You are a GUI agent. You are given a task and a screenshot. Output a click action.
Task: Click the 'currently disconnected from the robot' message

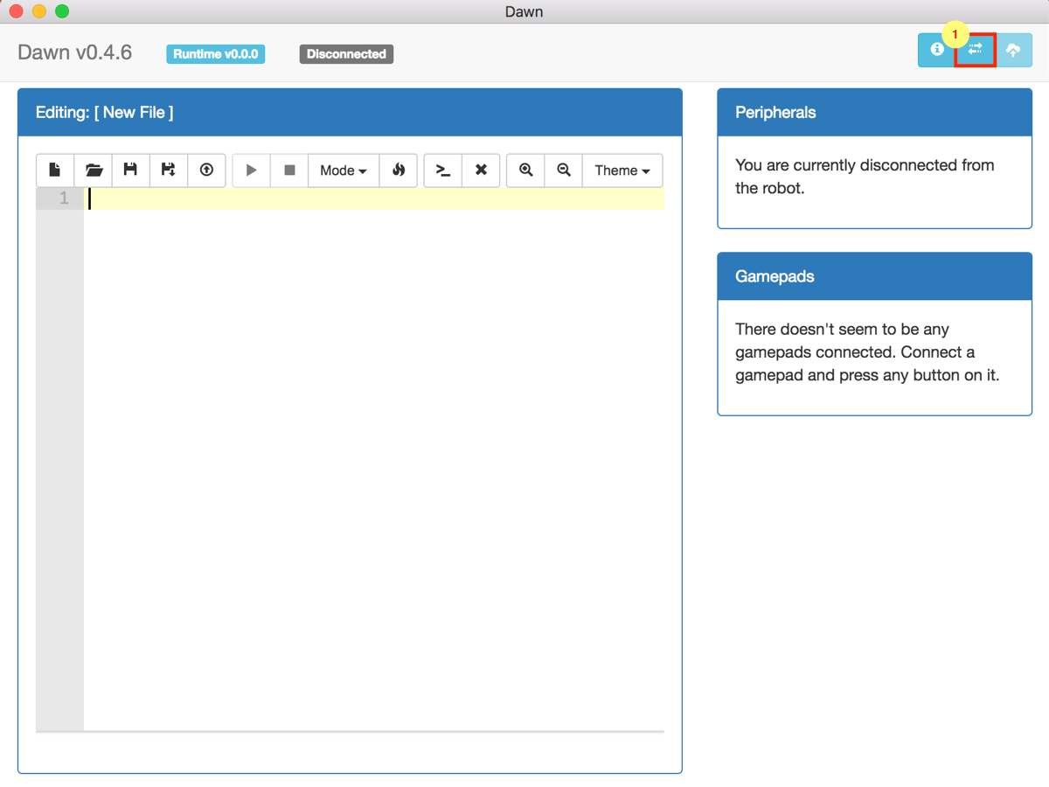pos(865,177)
